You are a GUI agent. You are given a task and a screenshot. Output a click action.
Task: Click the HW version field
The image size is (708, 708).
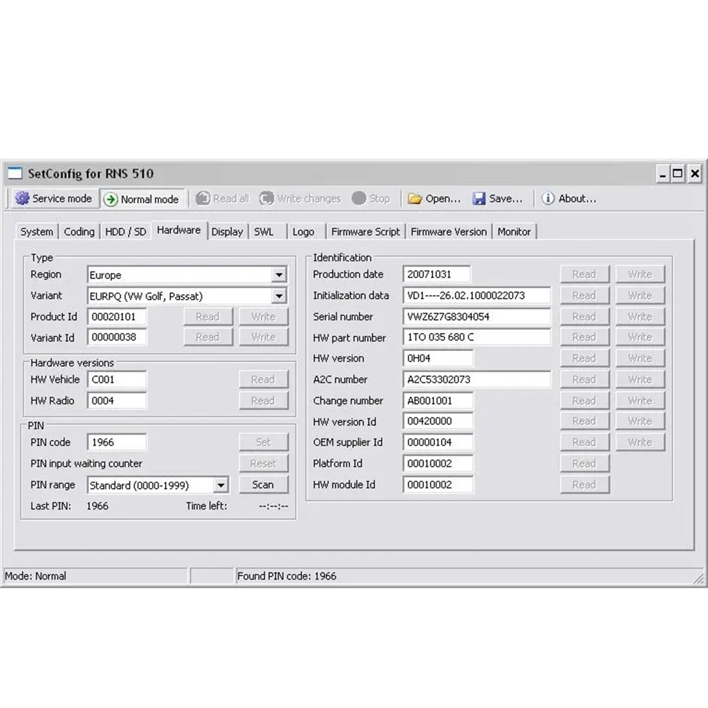438,358
